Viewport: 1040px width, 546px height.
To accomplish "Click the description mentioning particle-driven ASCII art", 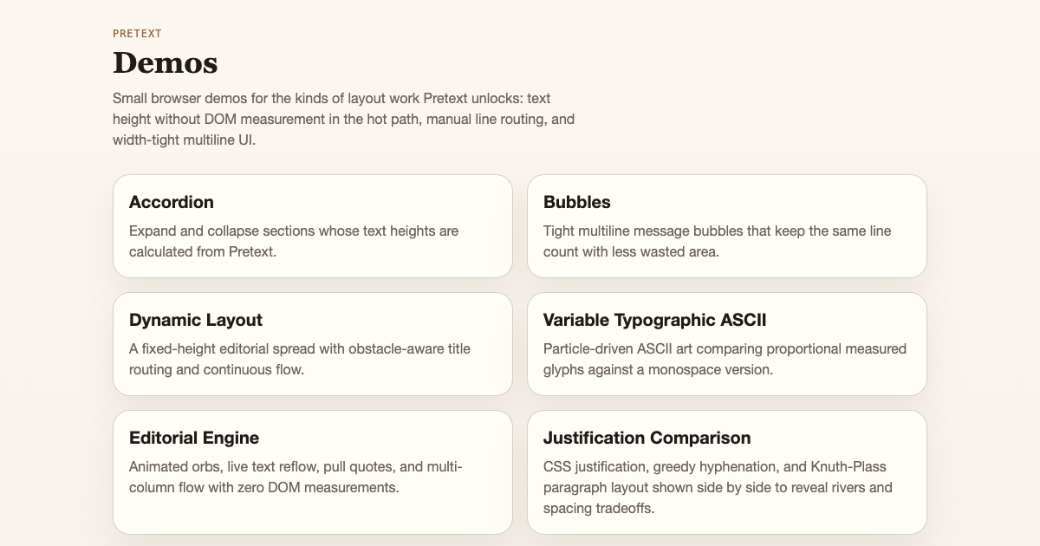I will pyautogui.click(x=725, y=360).
